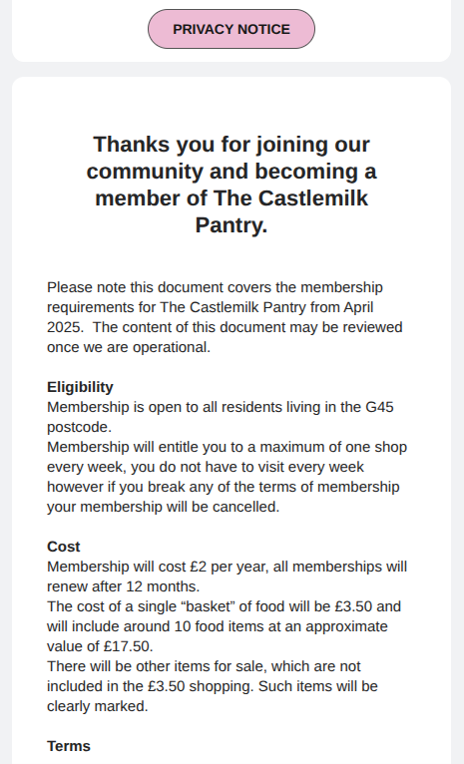Click the "other items for sale" sentence
Viewport: 464px width, 764px height.
(204, 666)
